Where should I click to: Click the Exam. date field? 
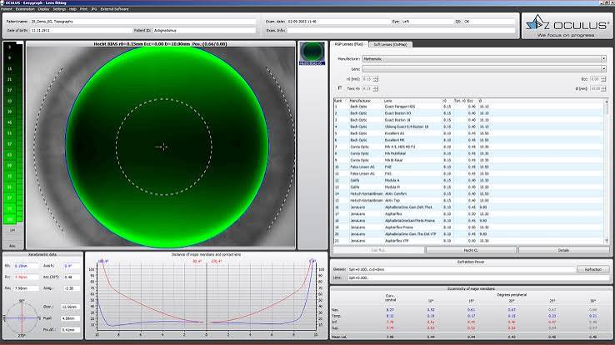click(338, 22)
